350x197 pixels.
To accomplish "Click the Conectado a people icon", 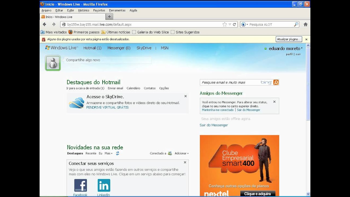I will point(170,153).
